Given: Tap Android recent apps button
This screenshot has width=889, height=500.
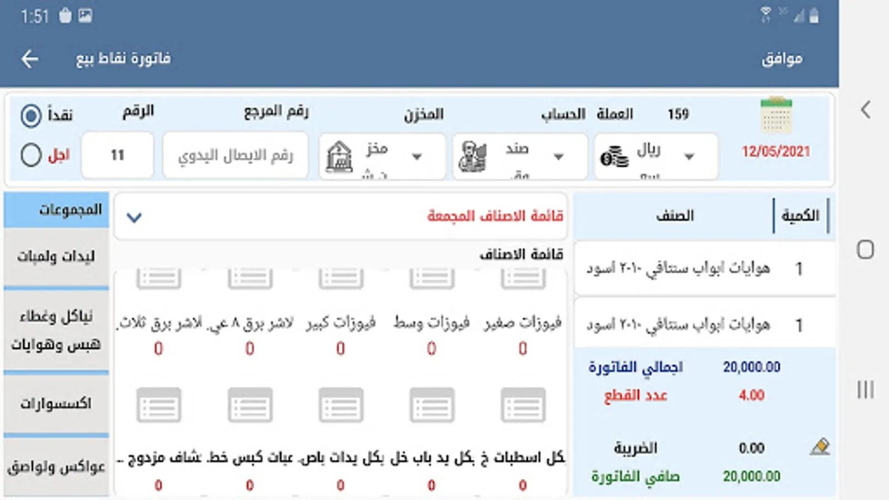Looking at the screenshot, I should point(866,389).
